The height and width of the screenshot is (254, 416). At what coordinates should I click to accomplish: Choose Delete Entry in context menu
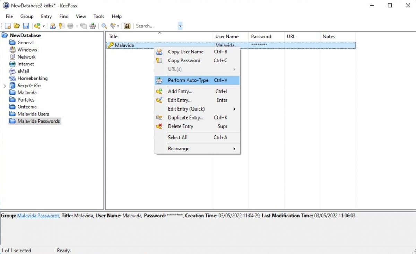click(197, 126)
